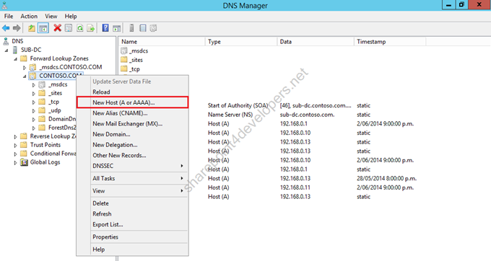The width and height of the screenshot is (491, 261).
Task: Click the red X Delete toolbar icon
Action: (57, 28)
